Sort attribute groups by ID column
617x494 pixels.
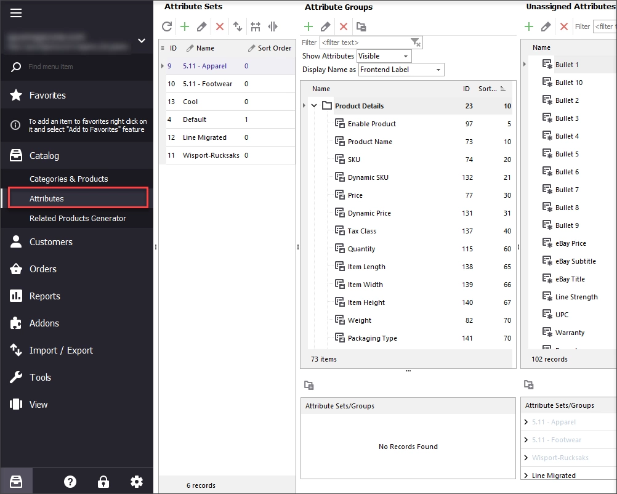coord(466,89)
